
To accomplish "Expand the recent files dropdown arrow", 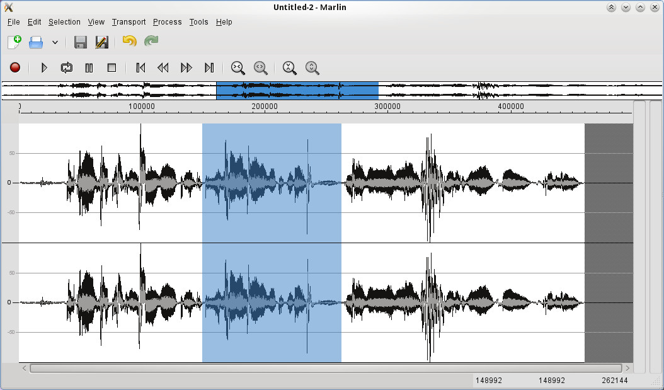I will [55, 42].
